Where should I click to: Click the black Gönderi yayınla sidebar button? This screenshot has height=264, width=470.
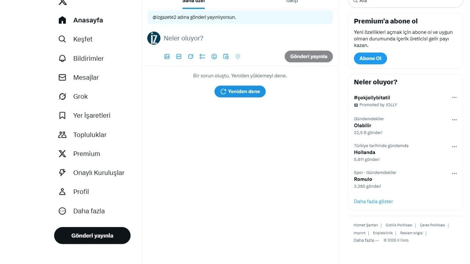[92, 236]
